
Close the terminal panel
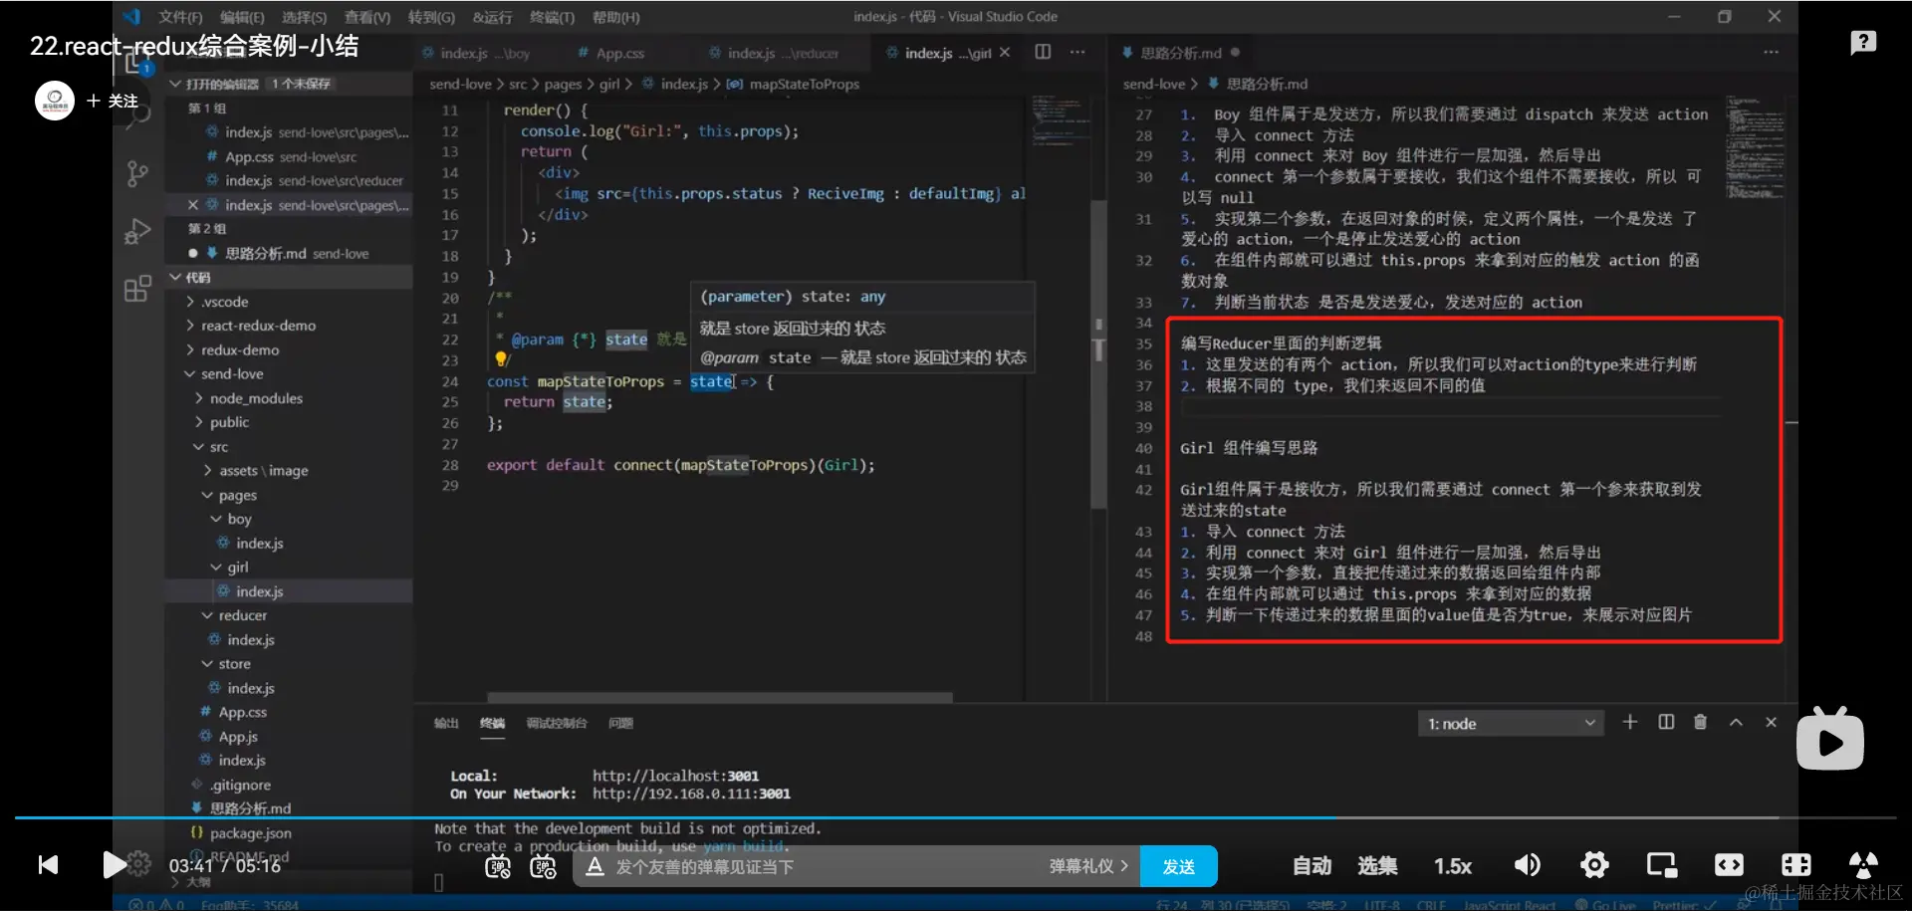1771,723
